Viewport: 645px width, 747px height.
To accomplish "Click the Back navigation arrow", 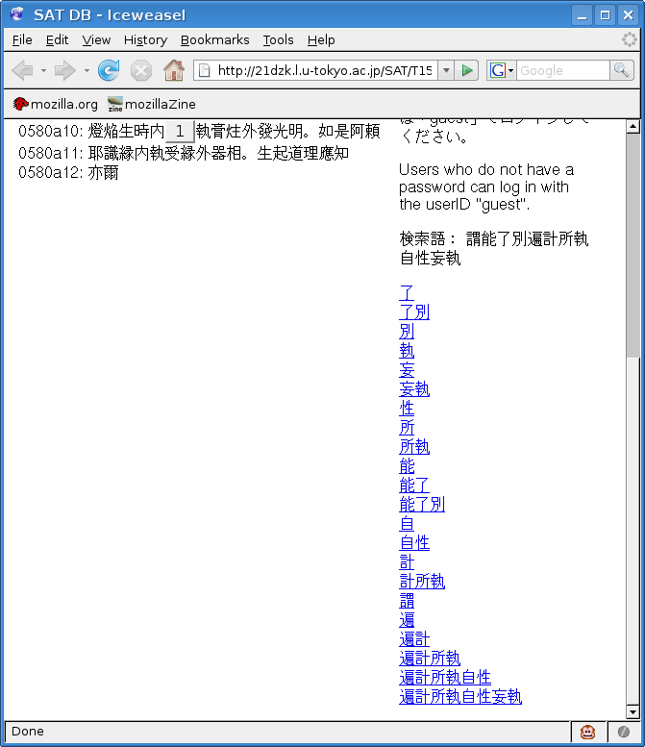I will click(22, 70).
